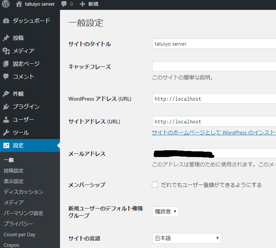Open コメント menu item
The image size is (276, 248).
[30, 77]
